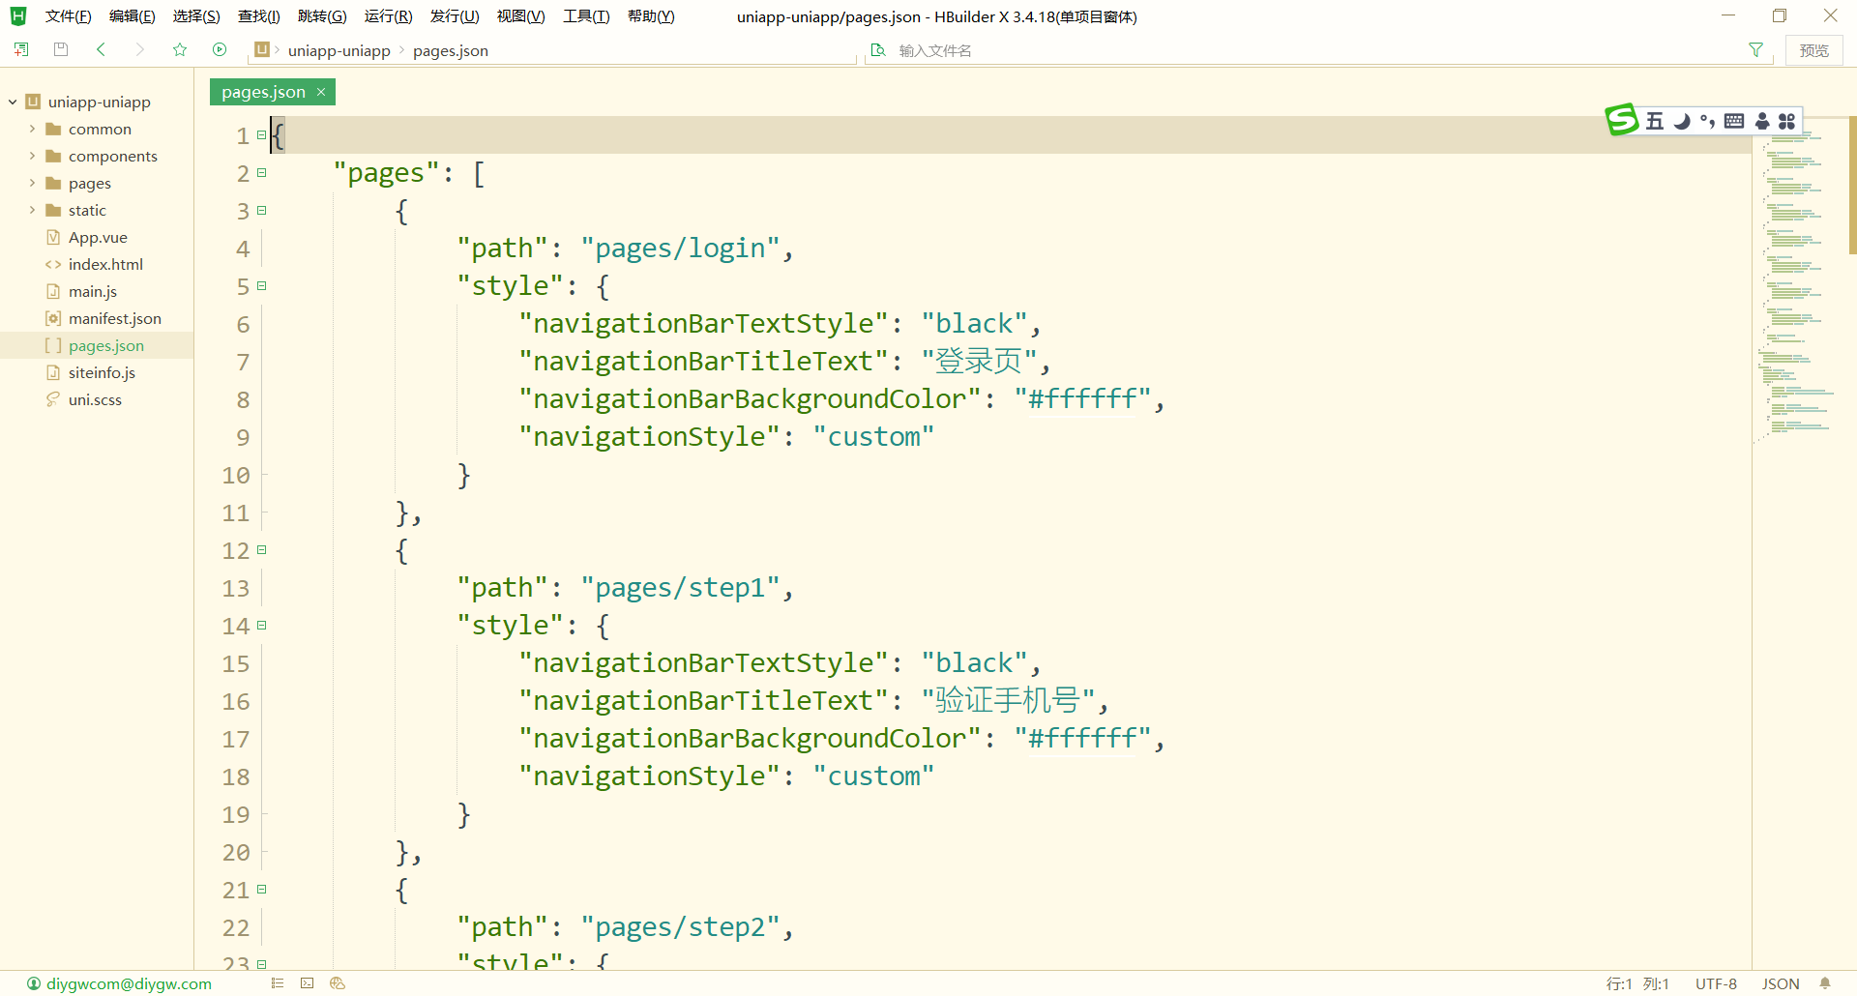Screen dimensions: 1857x996
Task: Open the 跳转(G) menu
Action: 322,16
